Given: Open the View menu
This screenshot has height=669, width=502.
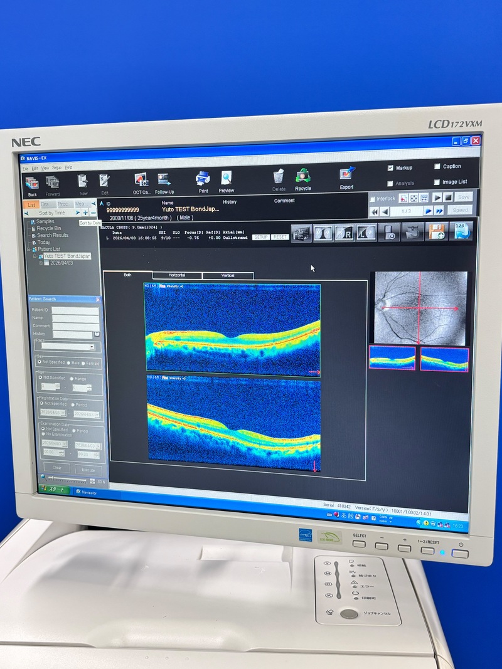Looking at the screenshot, I should pos(44,167).
